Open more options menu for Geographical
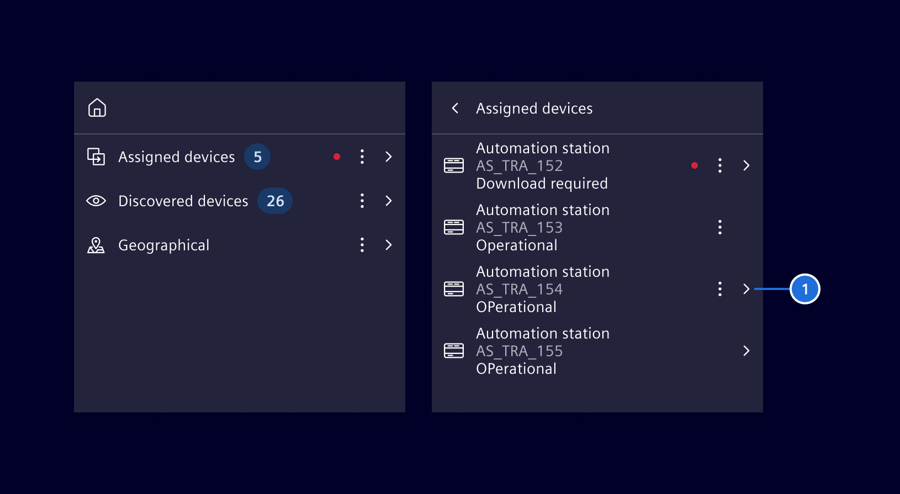Screen dimensions: 900x494 coord(362,245)
